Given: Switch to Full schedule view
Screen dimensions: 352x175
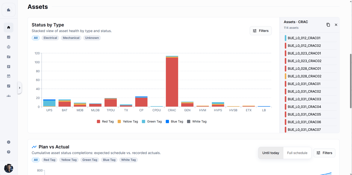Looking at the screenshot, I should [297, 153].
